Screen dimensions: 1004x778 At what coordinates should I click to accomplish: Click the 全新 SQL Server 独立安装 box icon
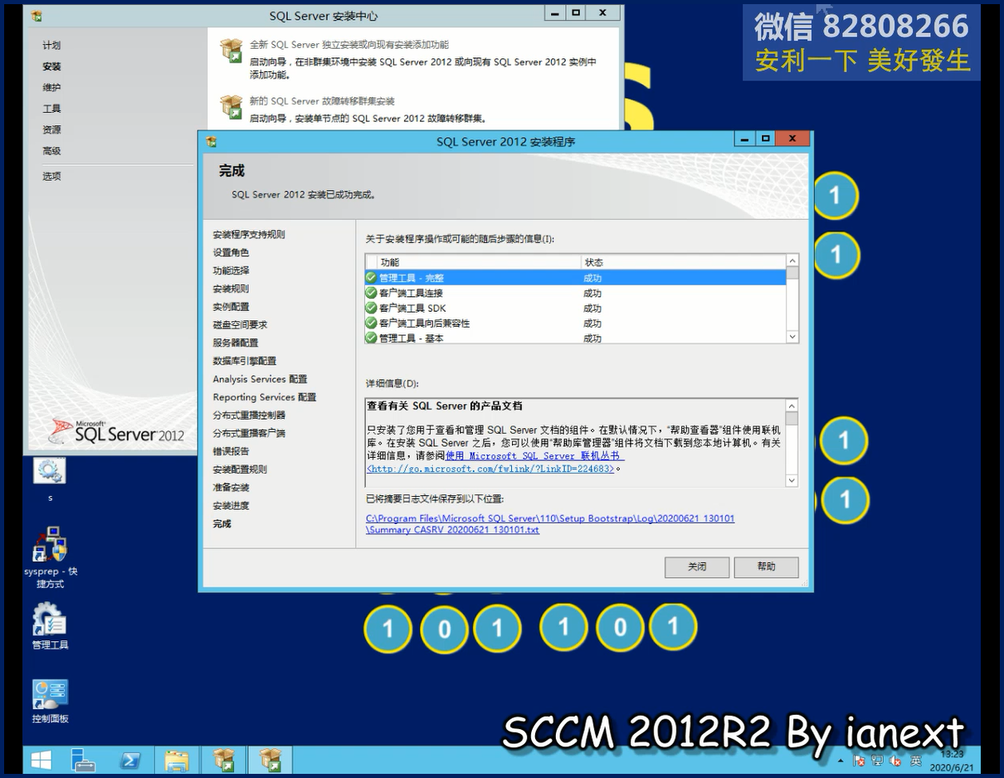pos(231,51)
